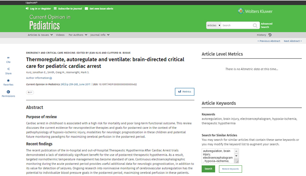Viewport: 306px width, 176px height.
Task: Click the Cite quote icon
Action: (8, 58)
